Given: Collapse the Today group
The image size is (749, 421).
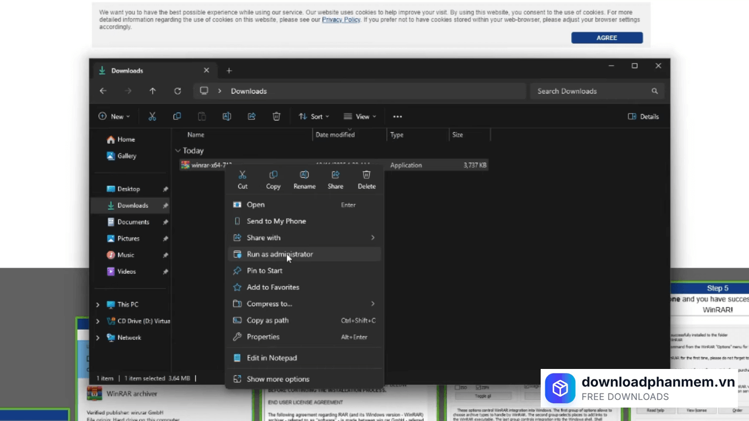Looking at the screenshot, I should [178, 151].
